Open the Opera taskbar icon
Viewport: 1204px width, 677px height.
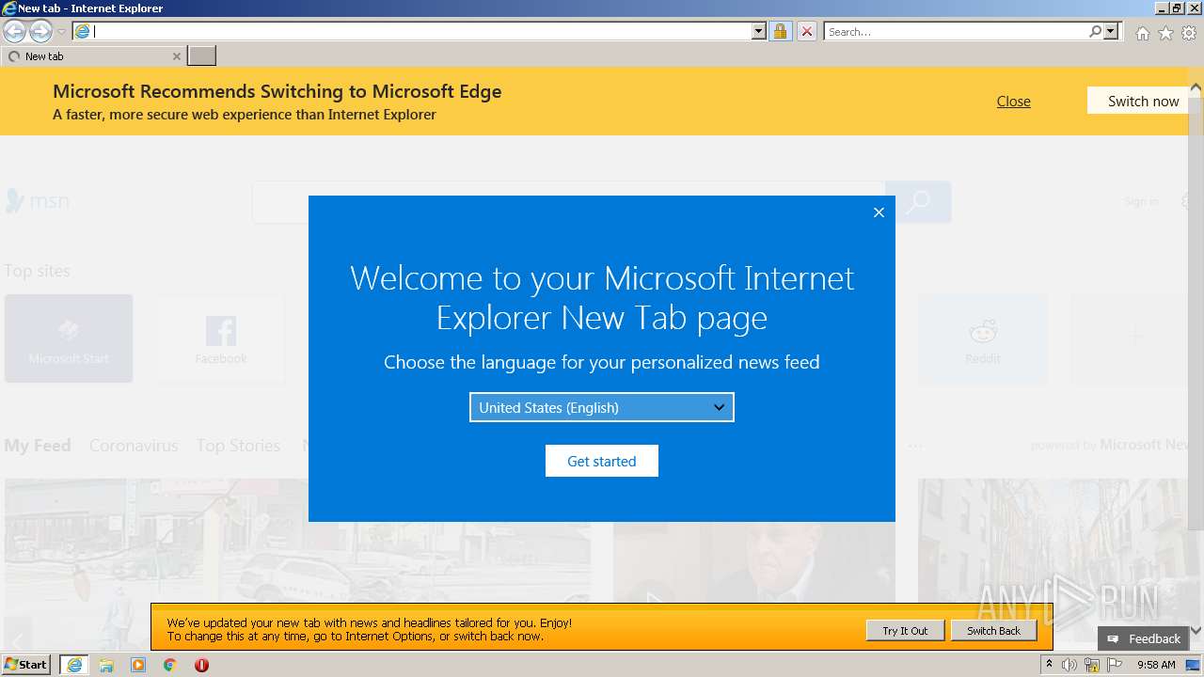pyautogui.click(x=201, y=665)
